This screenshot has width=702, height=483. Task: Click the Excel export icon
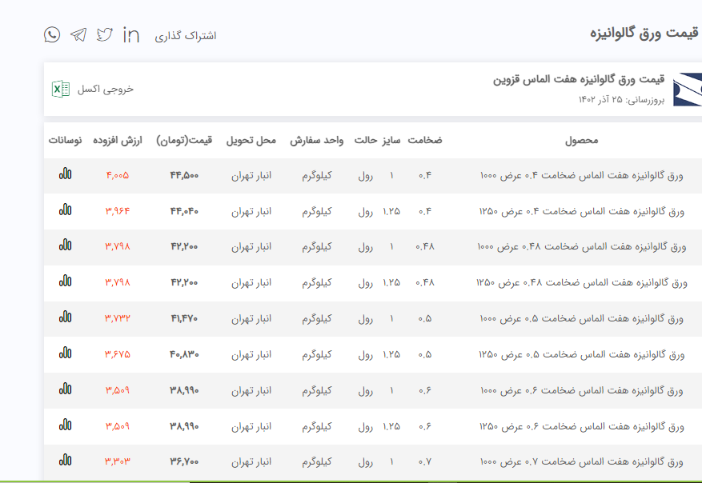coord(61,89)
